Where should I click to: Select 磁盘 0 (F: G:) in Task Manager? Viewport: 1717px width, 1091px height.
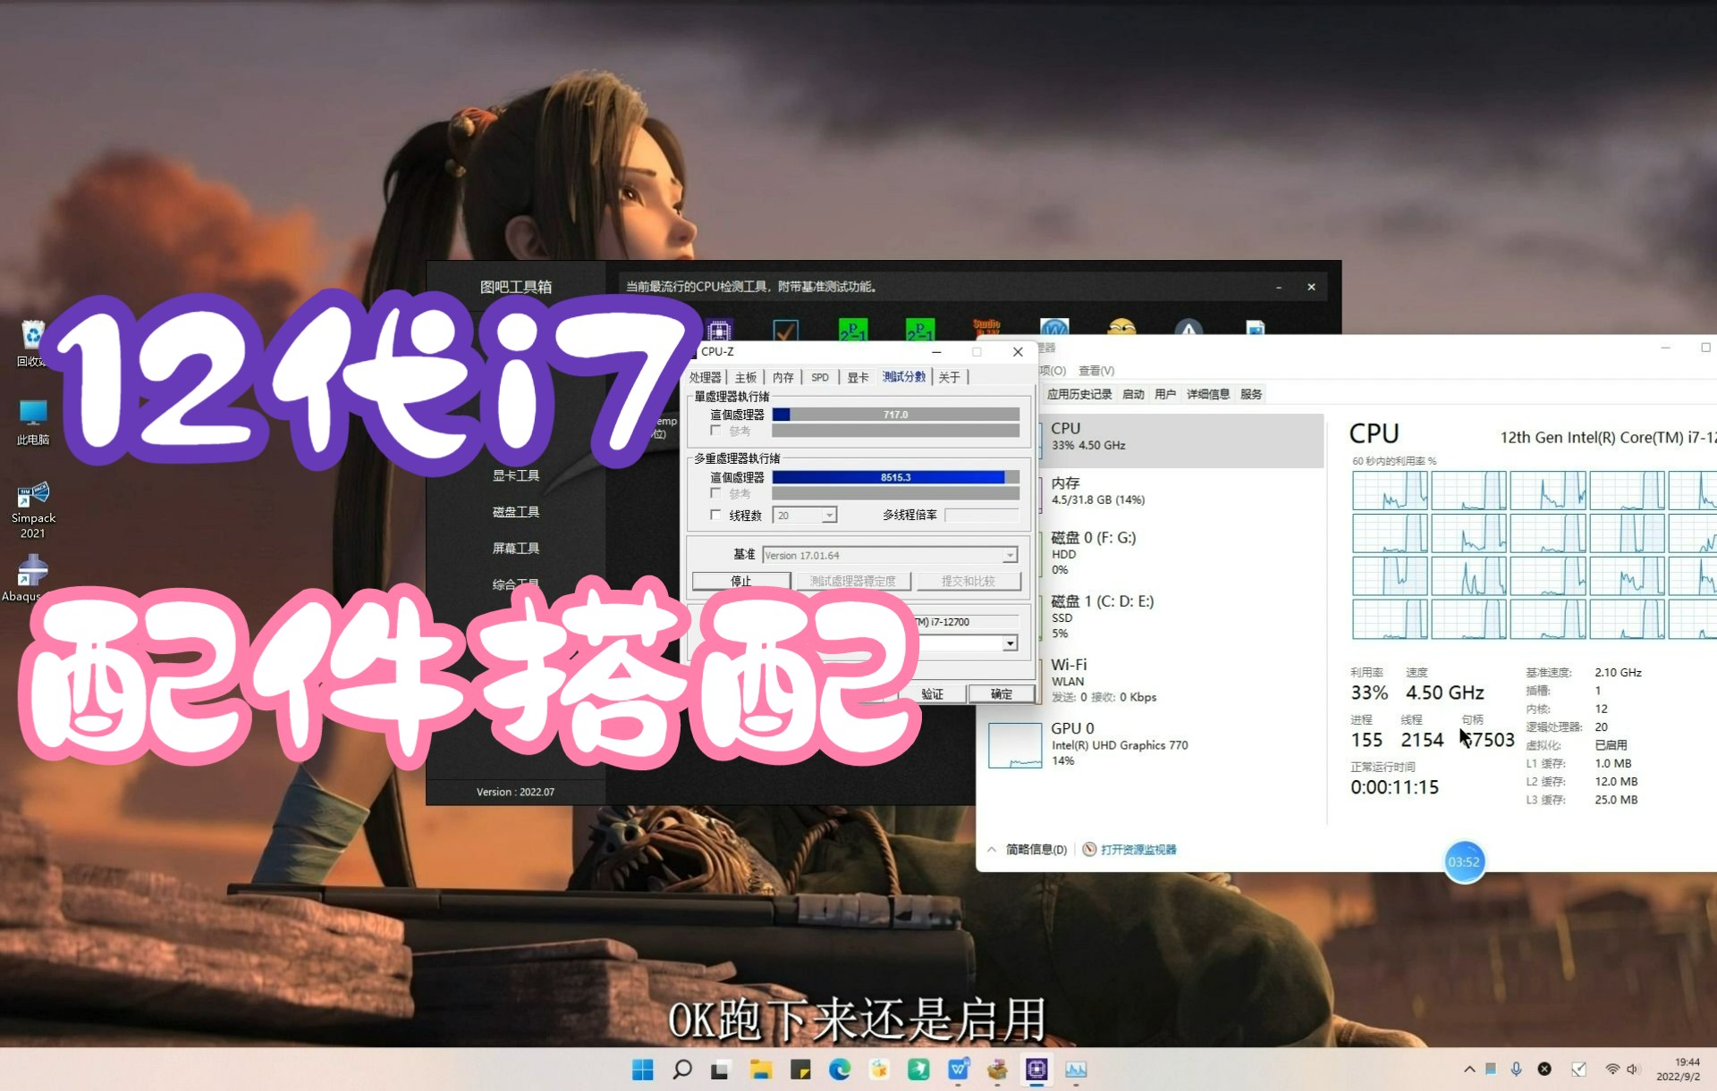pyautogui.click(x=1180, y=552)
